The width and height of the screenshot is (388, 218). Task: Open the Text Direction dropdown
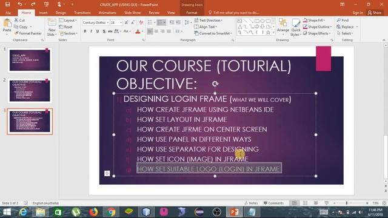tap(209, 20)
